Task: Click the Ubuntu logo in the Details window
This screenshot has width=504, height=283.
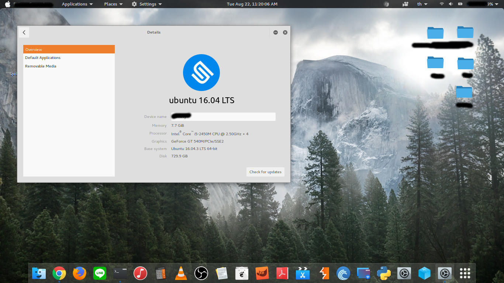Action: coord(201,73)
